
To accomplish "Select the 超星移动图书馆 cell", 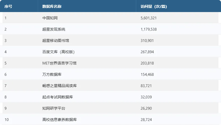I will pyautogui.click(x=56, y=40).
